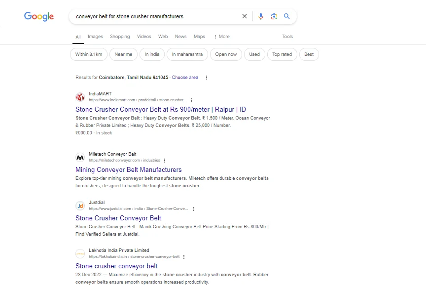This screenshot has height=290, width=426.
Task: Clear the search box with X icon
Action: click(x=245, y=16)
